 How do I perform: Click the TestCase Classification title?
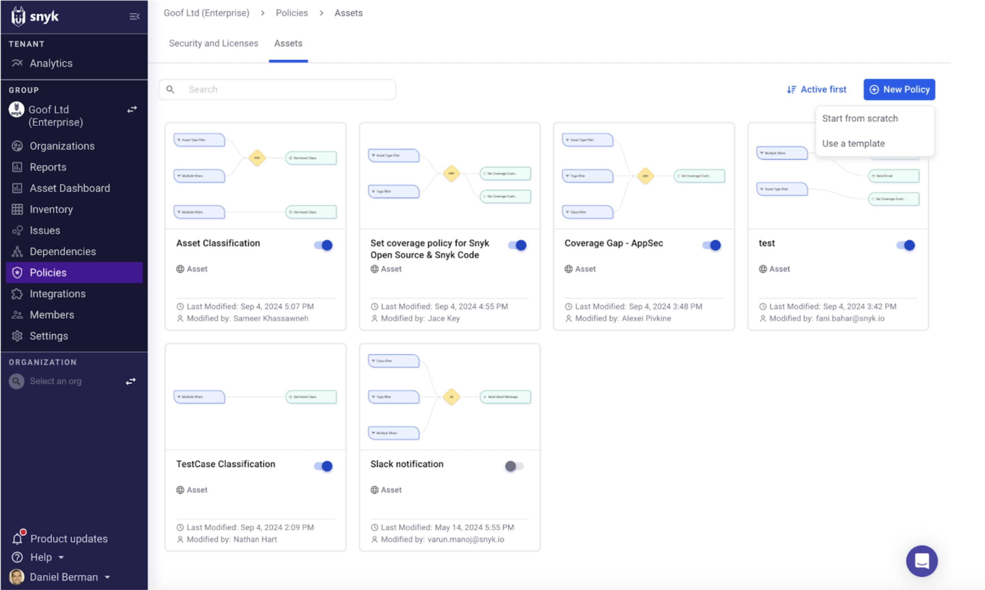pyautogui.click(x=225, y=464)
